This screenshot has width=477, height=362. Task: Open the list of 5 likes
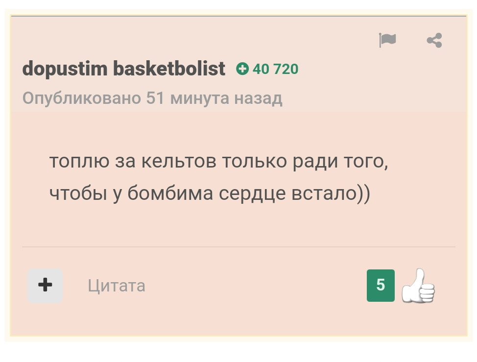[x=381, y=286]
